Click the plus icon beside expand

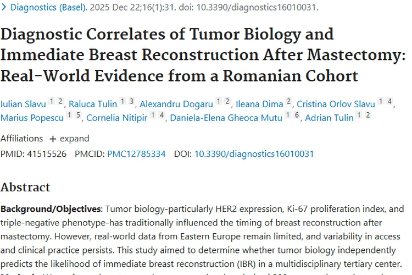click(53, 138)
